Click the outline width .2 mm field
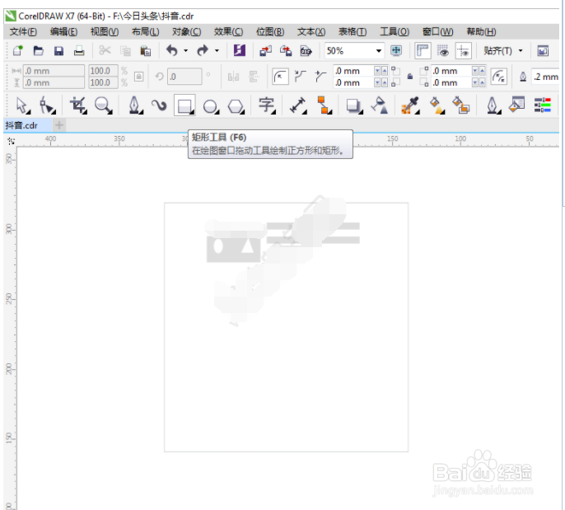 pos(545,77)
